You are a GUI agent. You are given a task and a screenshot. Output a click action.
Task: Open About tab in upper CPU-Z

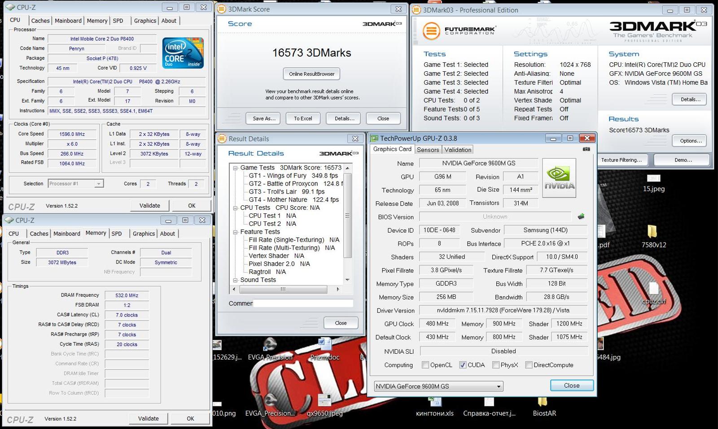click(x=169, y=21)
